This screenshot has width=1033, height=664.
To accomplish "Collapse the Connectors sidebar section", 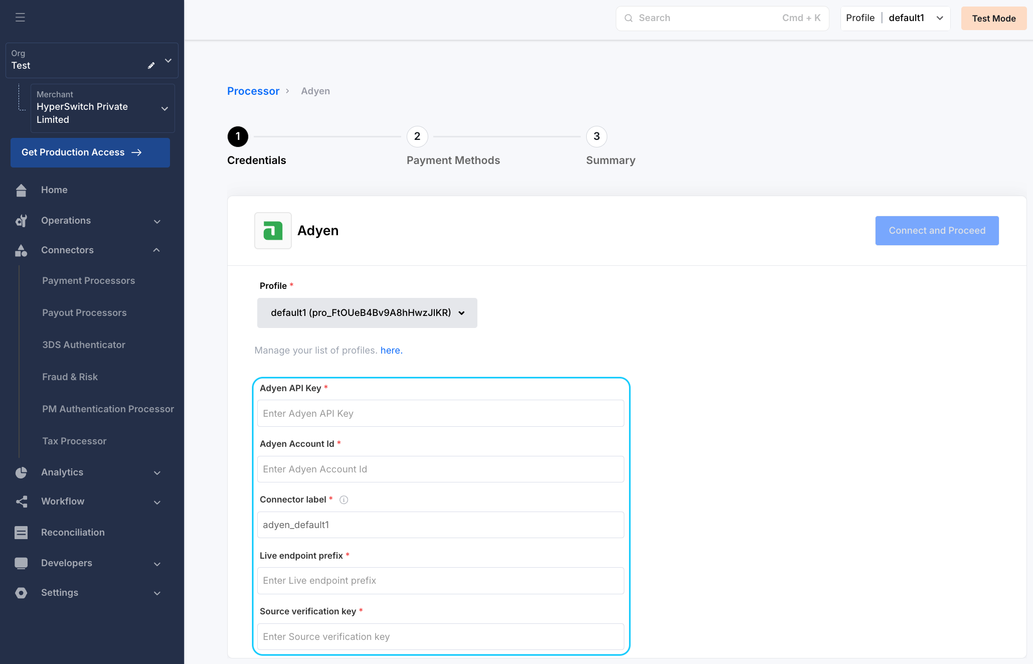I will (x=156, y=250).
